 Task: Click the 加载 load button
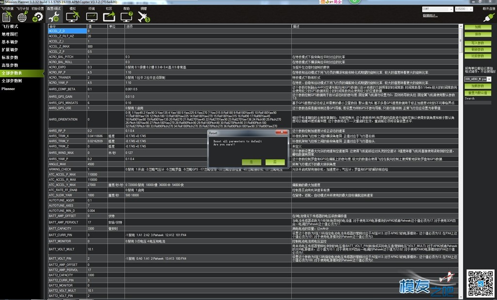click(478, 27)
